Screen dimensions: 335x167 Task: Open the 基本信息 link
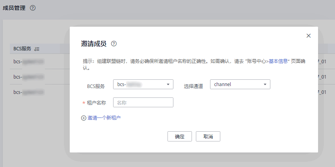tap(278, 62)
